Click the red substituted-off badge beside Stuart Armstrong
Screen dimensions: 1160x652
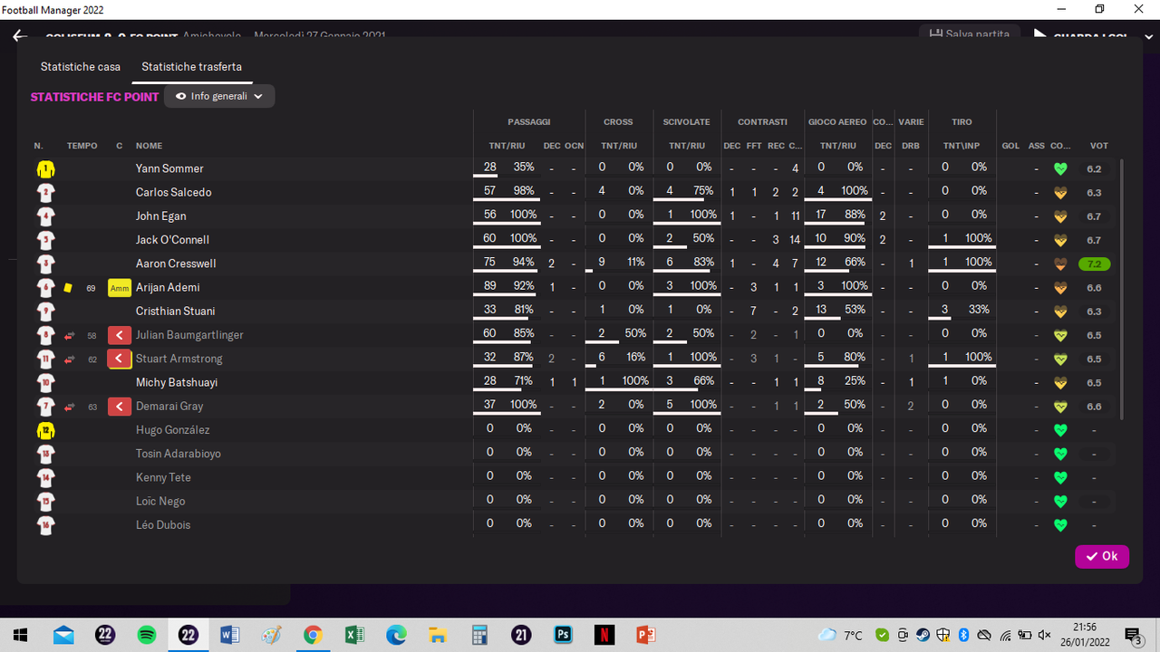[x=120, y=359]
